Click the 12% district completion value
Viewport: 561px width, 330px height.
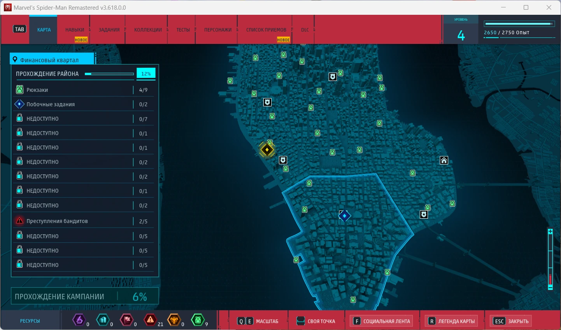[146, 74]
